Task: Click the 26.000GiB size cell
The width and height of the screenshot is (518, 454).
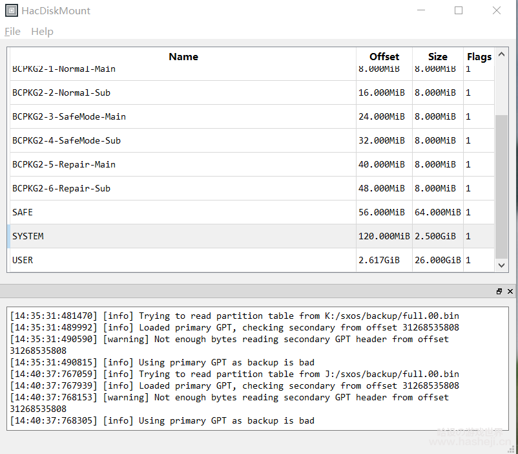Action: click(x=438, y=260)
